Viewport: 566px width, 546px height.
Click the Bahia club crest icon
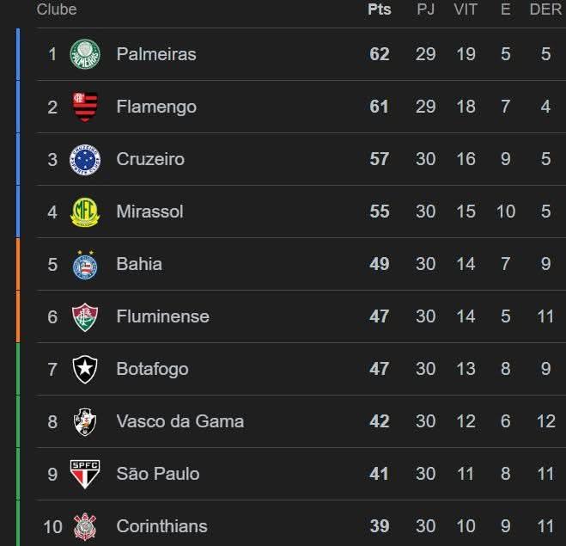coord(85,264)
